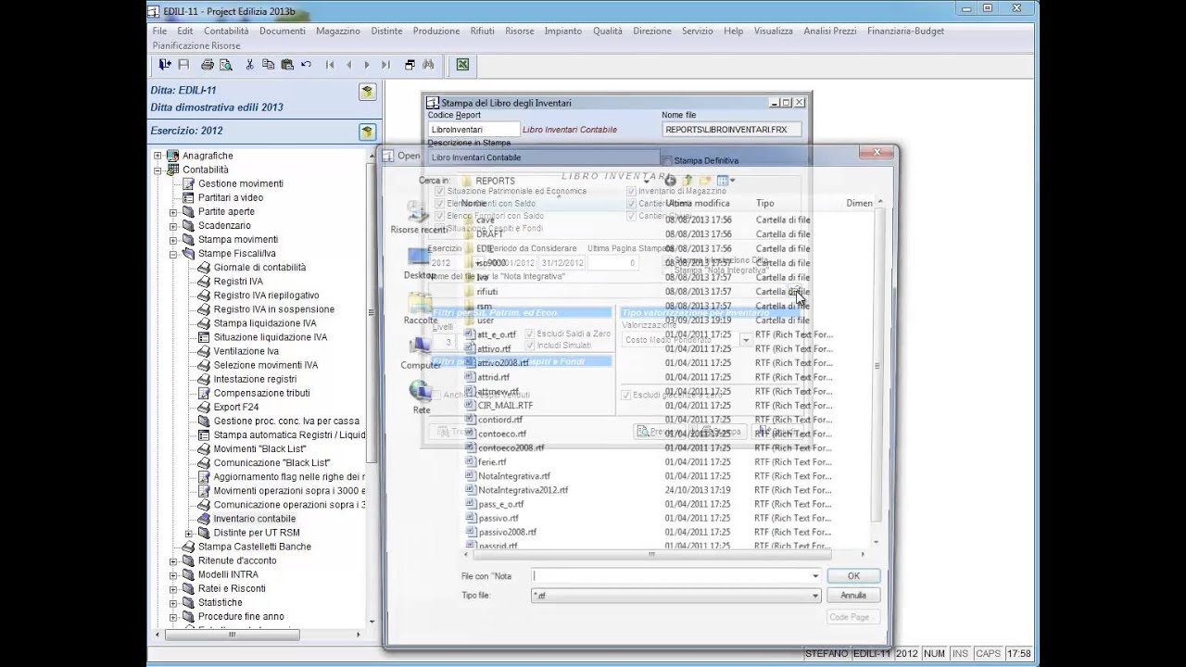
Task: Open the Documenti menu
Action: pos(283,31)
